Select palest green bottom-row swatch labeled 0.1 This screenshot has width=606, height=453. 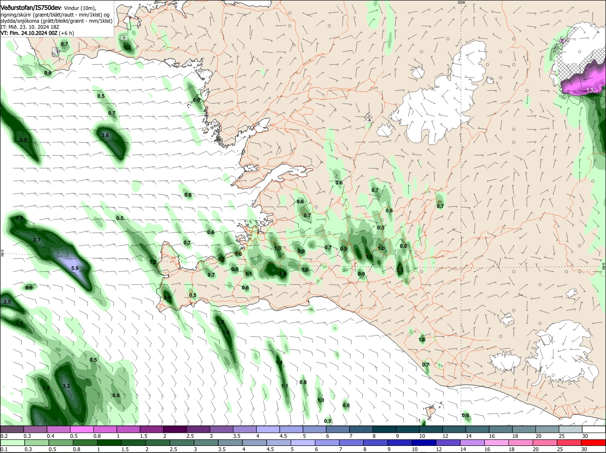12,443
